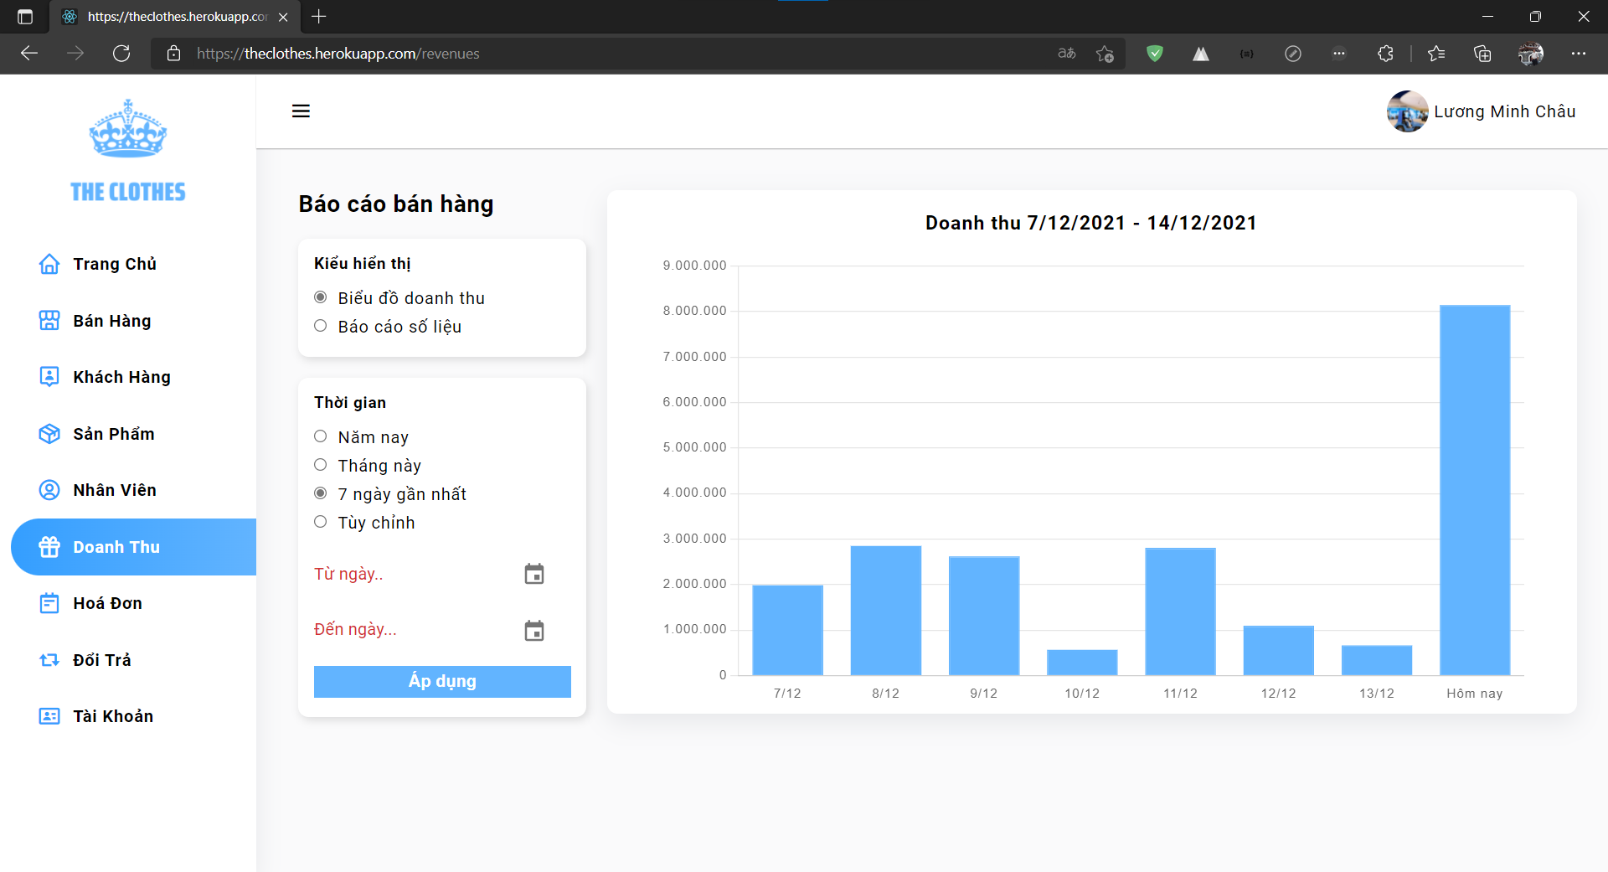Viewport: 1608px width, 872px height.
Task: Open the Nhân Viên people icon
Action: [49, 489]
